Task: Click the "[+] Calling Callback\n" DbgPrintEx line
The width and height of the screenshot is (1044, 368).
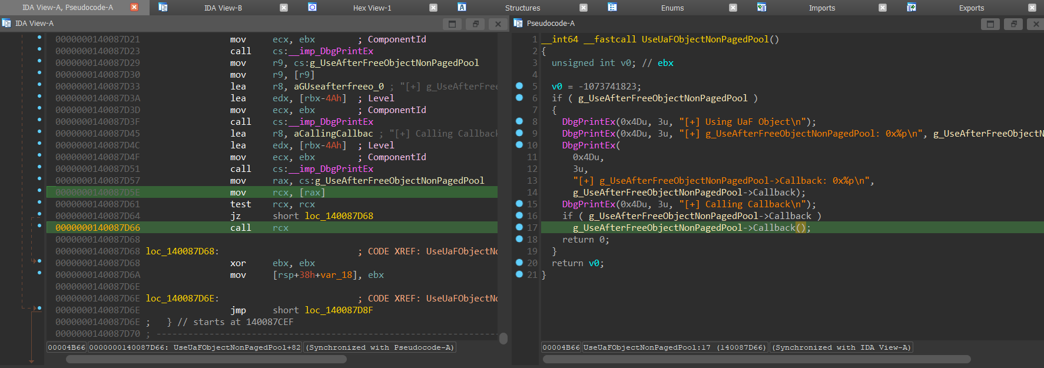Action: pyautogui.click(x=689, y=204)
